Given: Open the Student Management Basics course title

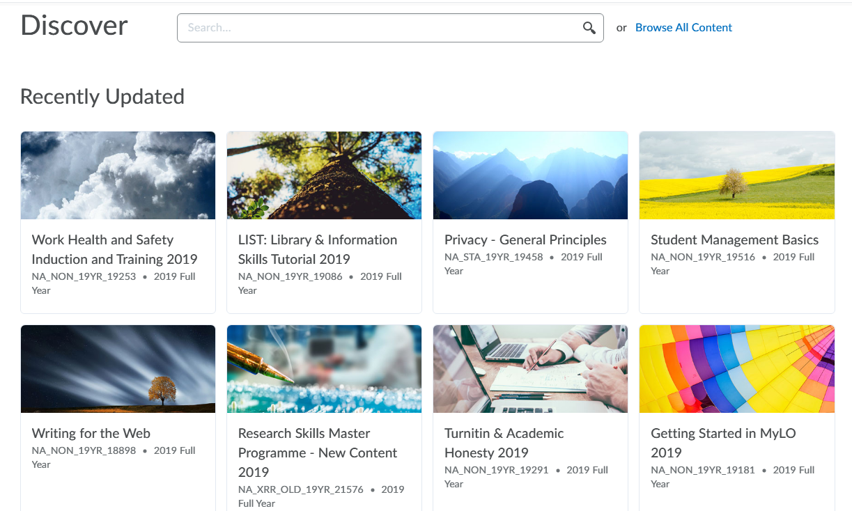Looking at the screenshot, I should point(734,239).
